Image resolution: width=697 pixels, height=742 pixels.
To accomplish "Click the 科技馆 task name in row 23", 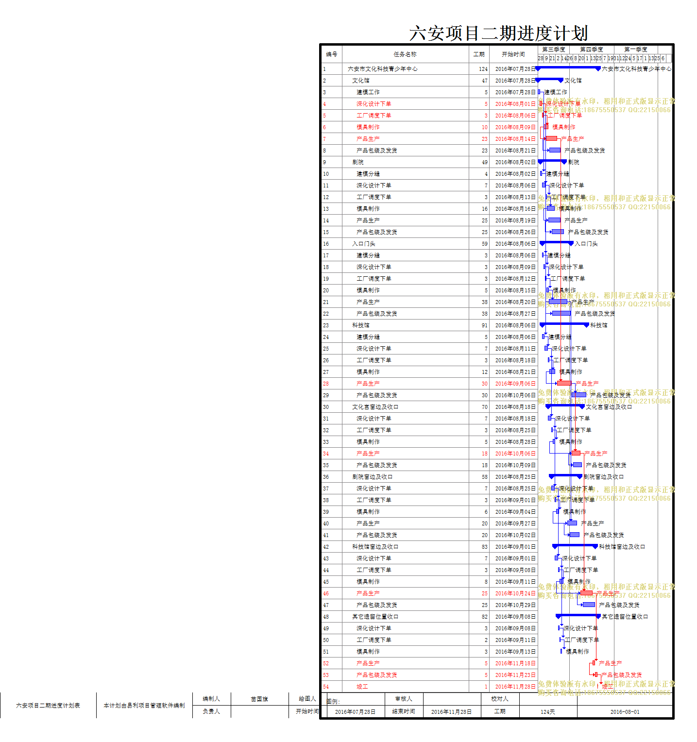I will (361, 325).
